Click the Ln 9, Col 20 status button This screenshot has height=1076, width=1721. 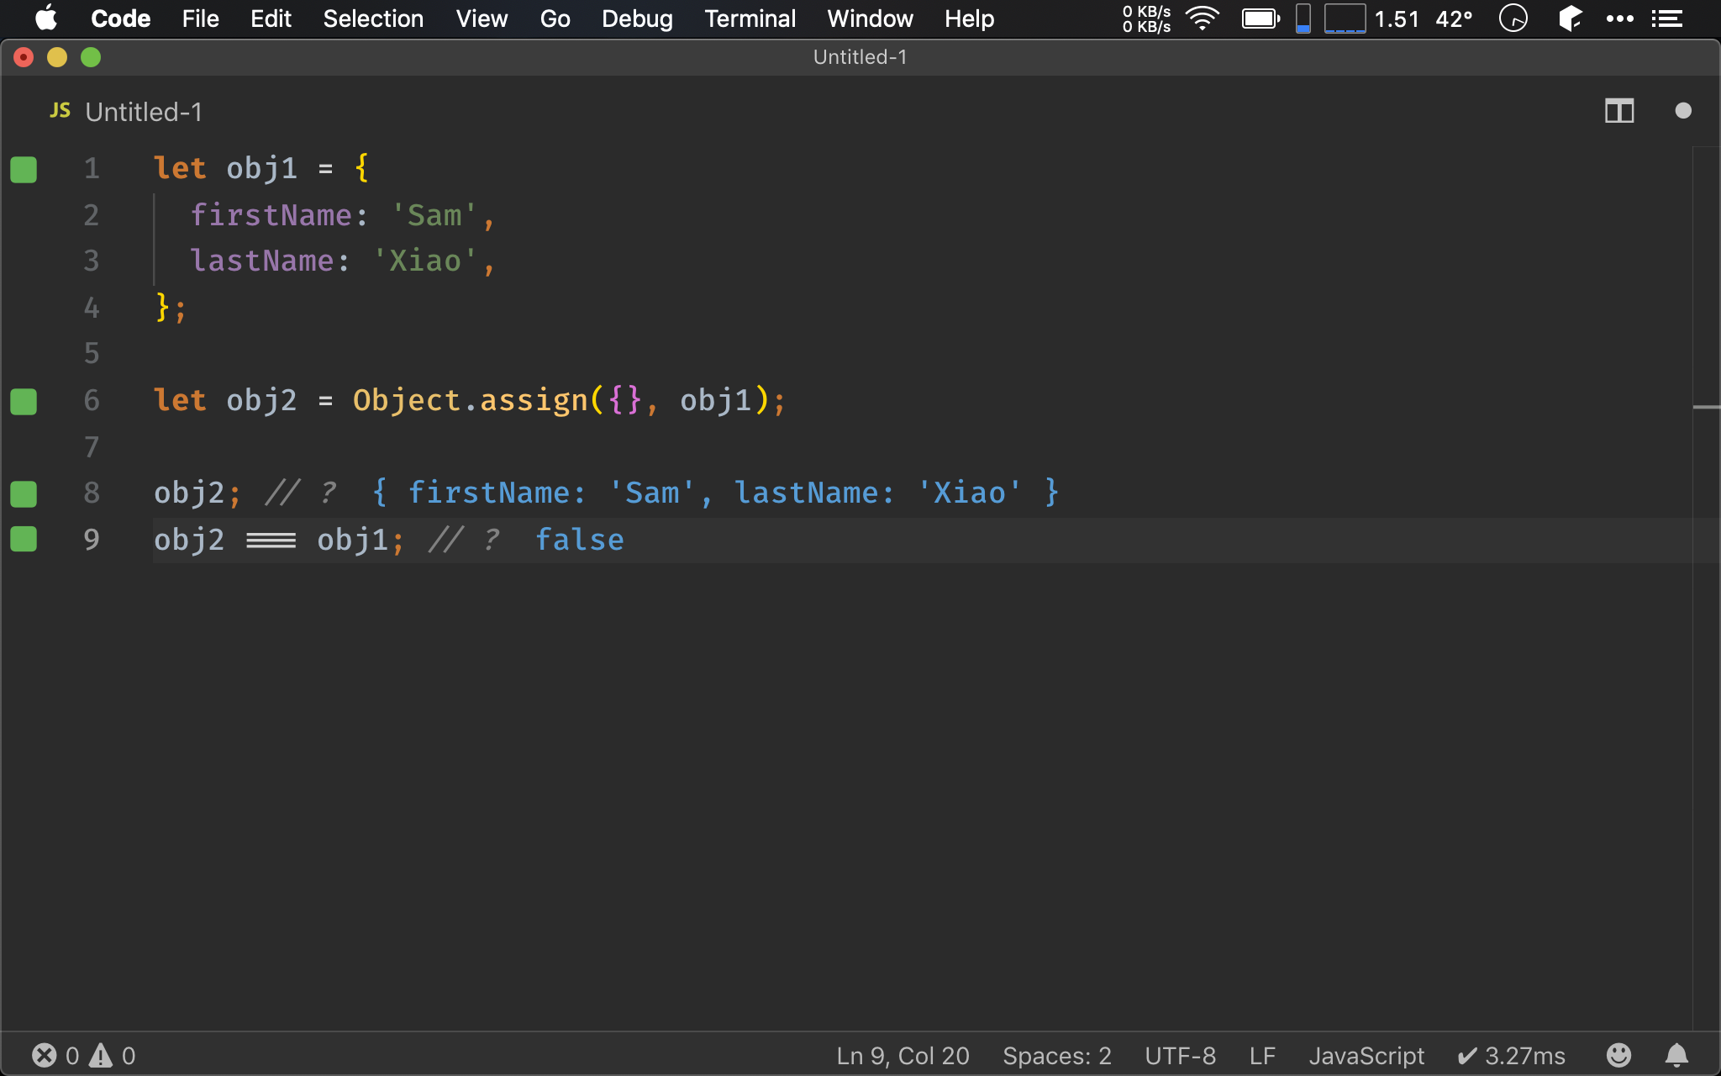903,1055
